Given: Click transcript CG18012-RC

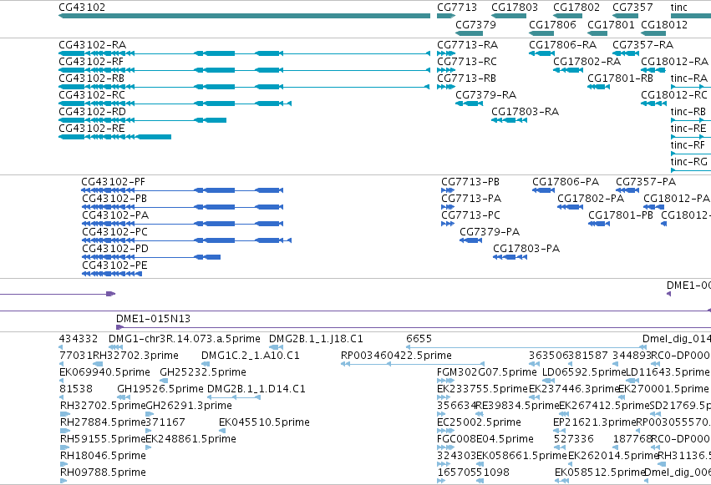Looking at the screenshot, I should tap(653, 104).
